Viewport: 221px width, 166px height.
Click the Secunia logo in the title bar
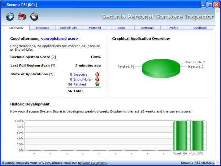point(4,5)
